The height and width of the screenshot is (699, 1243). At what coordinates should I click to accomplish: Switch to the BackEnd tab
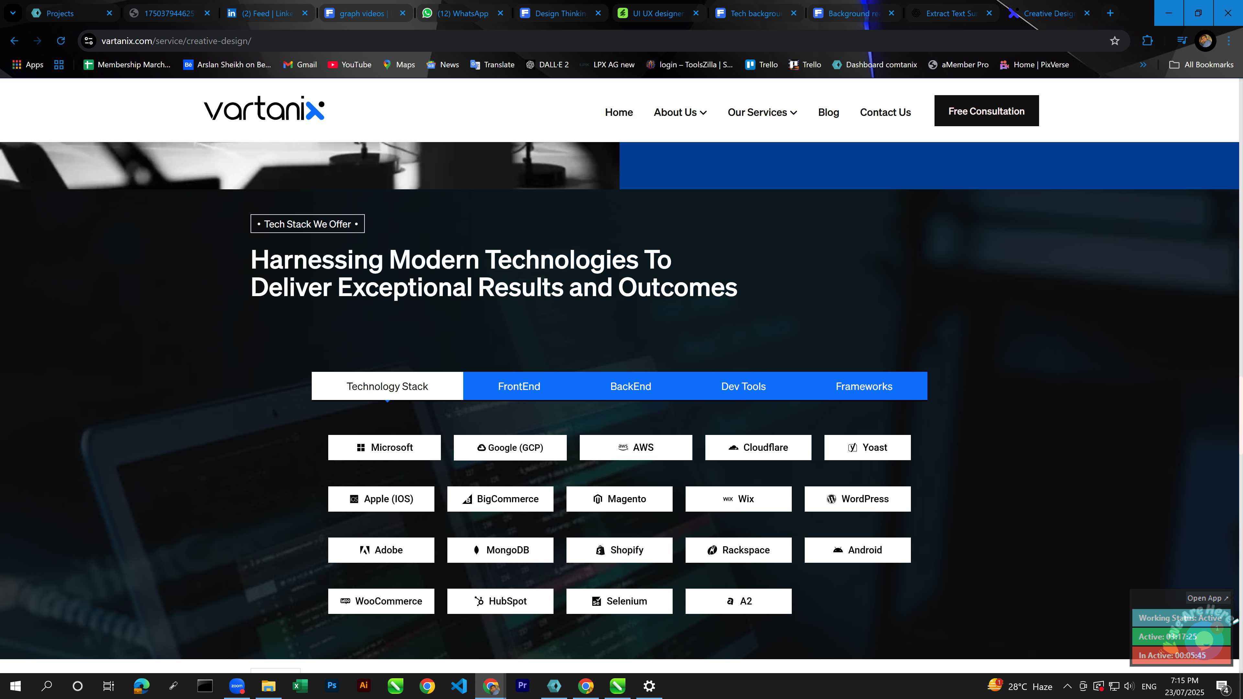630,386
